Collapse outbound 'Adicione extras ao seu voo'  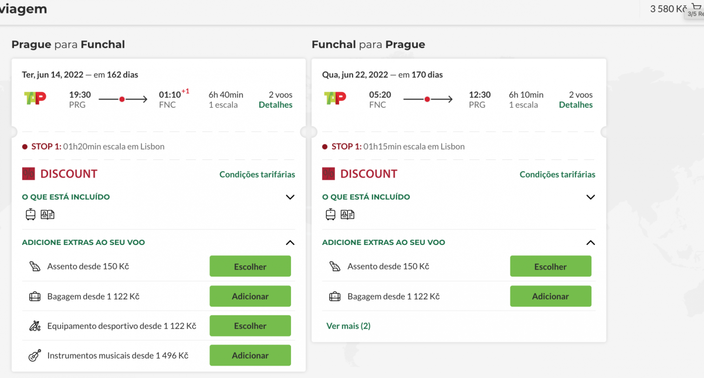(290, 243)
